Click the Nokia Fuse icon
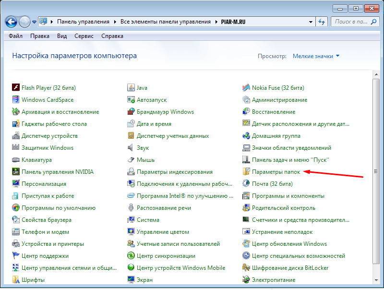The image size is (384, 290). tap(246, 87)
